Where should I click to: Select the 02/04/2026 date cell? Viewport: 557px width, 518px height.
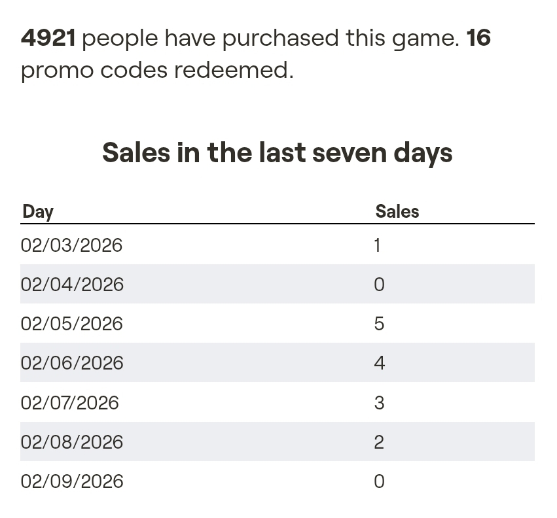(x=72, y=285)
